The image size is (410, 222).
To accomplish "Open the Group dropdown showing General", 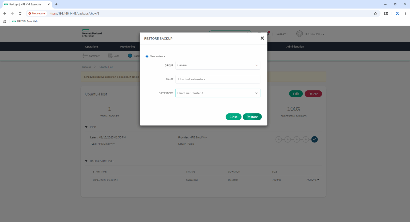I will click(x=218, y=65).
